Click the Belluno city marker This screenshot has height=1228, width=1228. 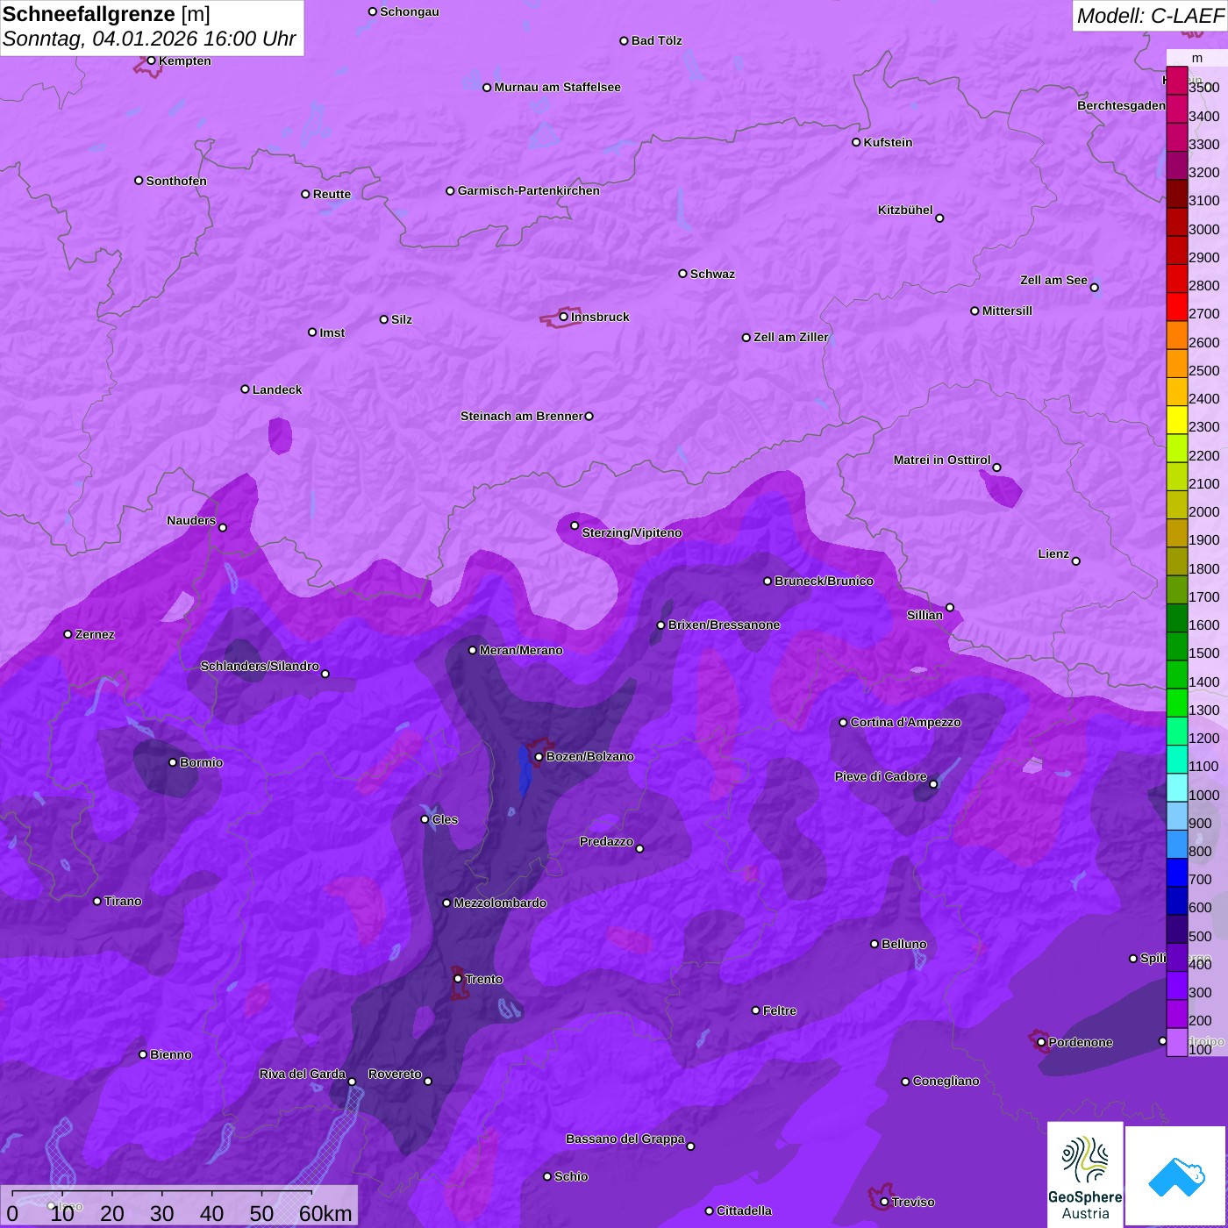coord(875,944)
